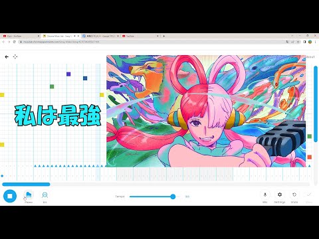The width and height of the screenshot is (319, 239).
Task: Reload the page
Action: [15, 42]
